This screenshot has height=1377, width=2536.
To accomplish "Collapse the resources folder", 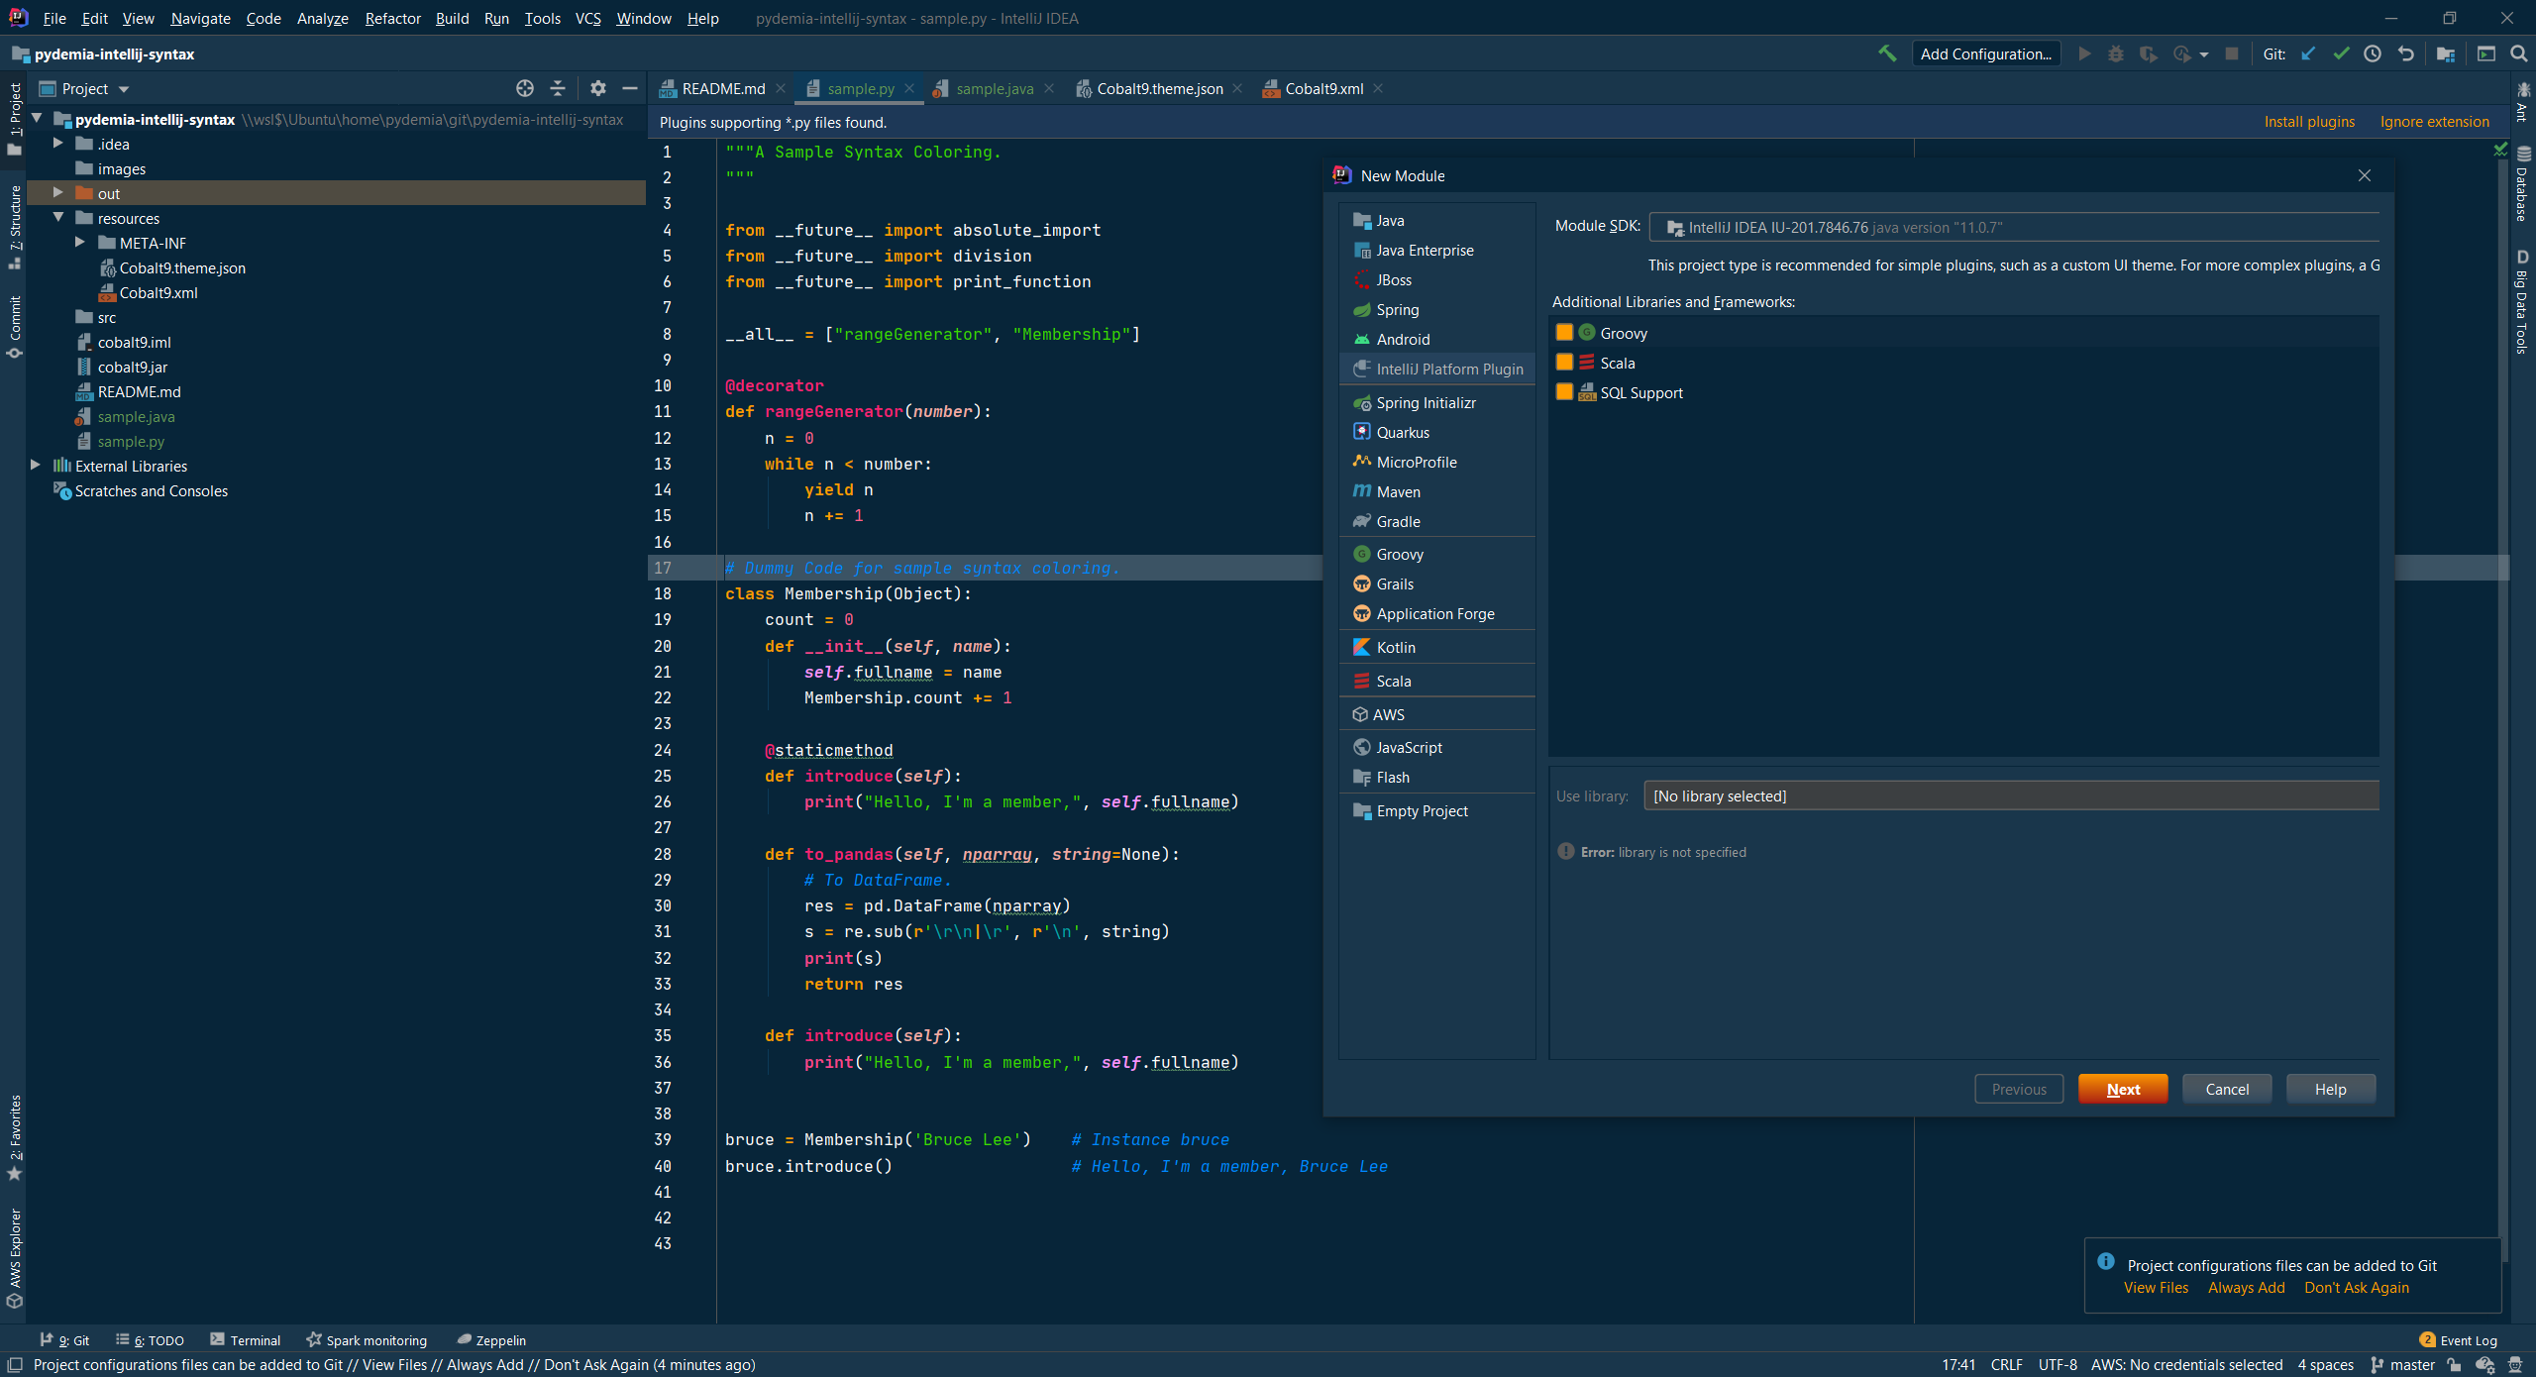I will 57,218.
